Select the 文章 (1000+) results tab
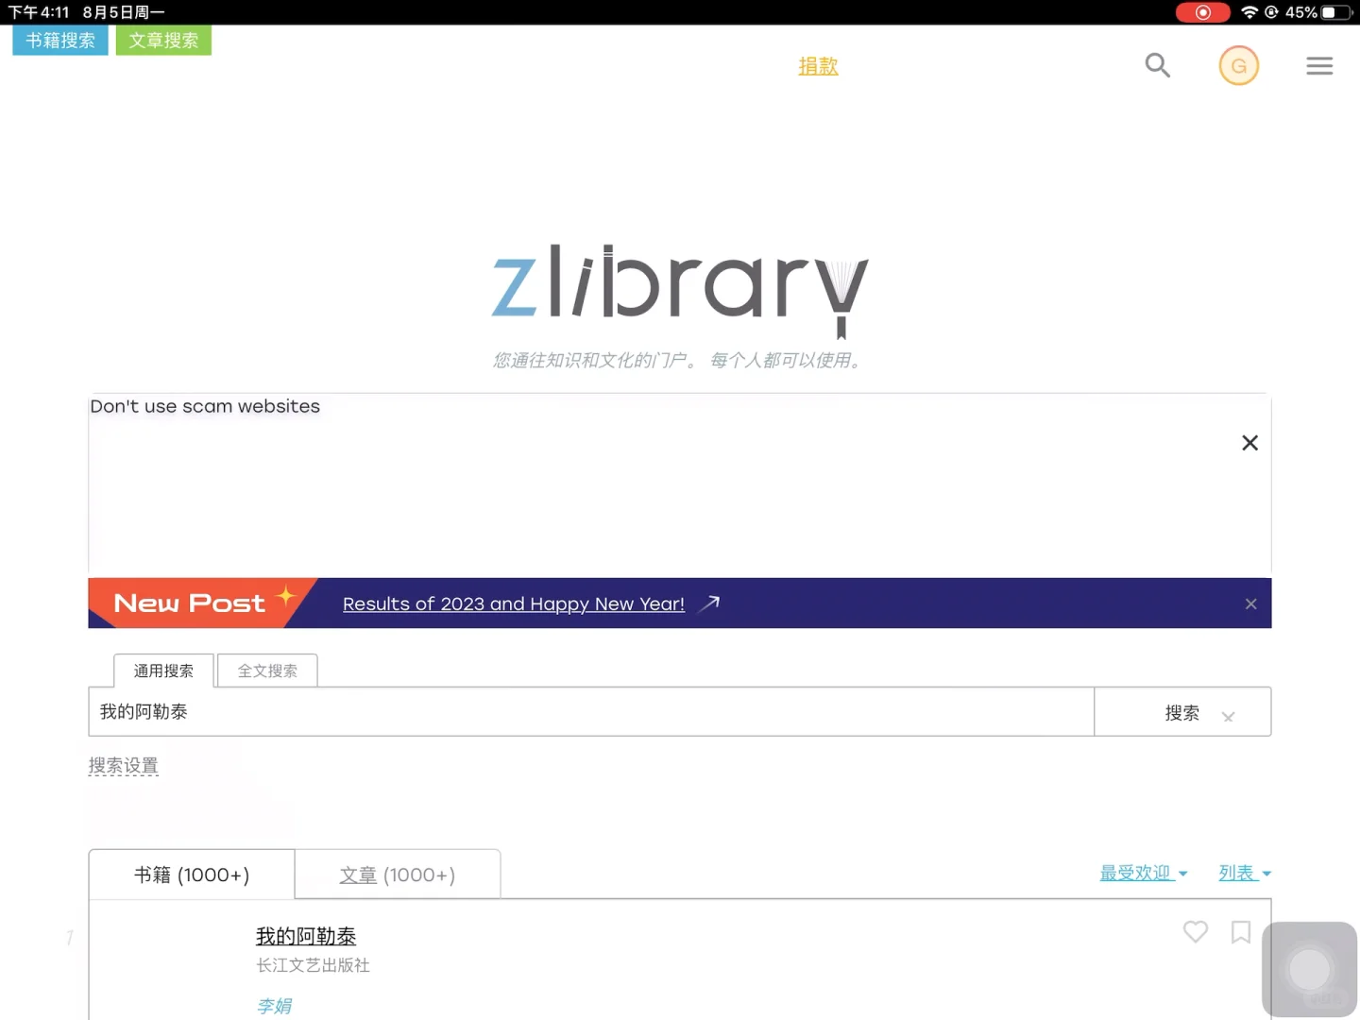 [x=398, y=875]
